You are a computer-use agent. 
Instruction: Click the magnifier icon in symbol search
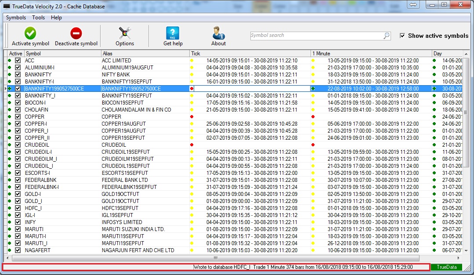tap(386, 36)
